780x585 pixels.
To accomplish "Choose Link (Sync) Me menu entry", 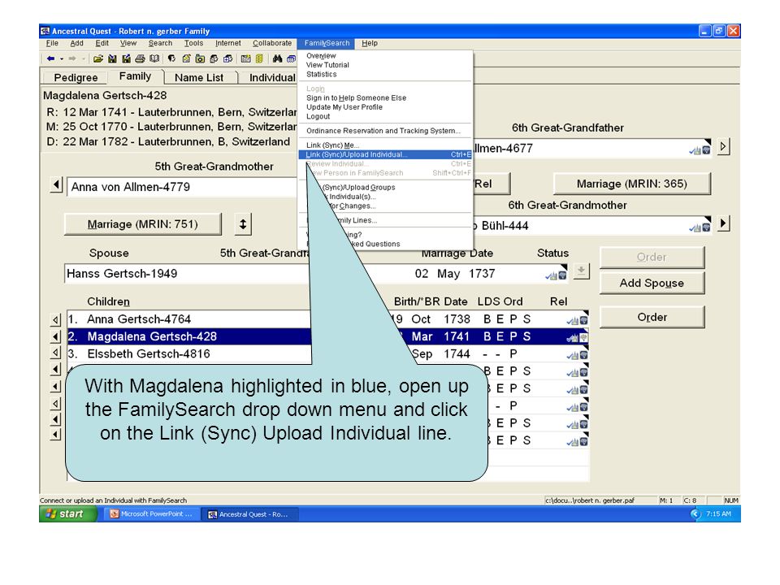I will [x=332, y=145].
